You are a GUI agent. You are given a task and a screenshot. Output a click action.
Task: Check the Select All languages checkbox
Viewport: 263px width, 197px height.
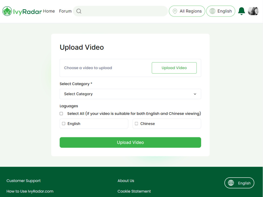tap(61, 113)
